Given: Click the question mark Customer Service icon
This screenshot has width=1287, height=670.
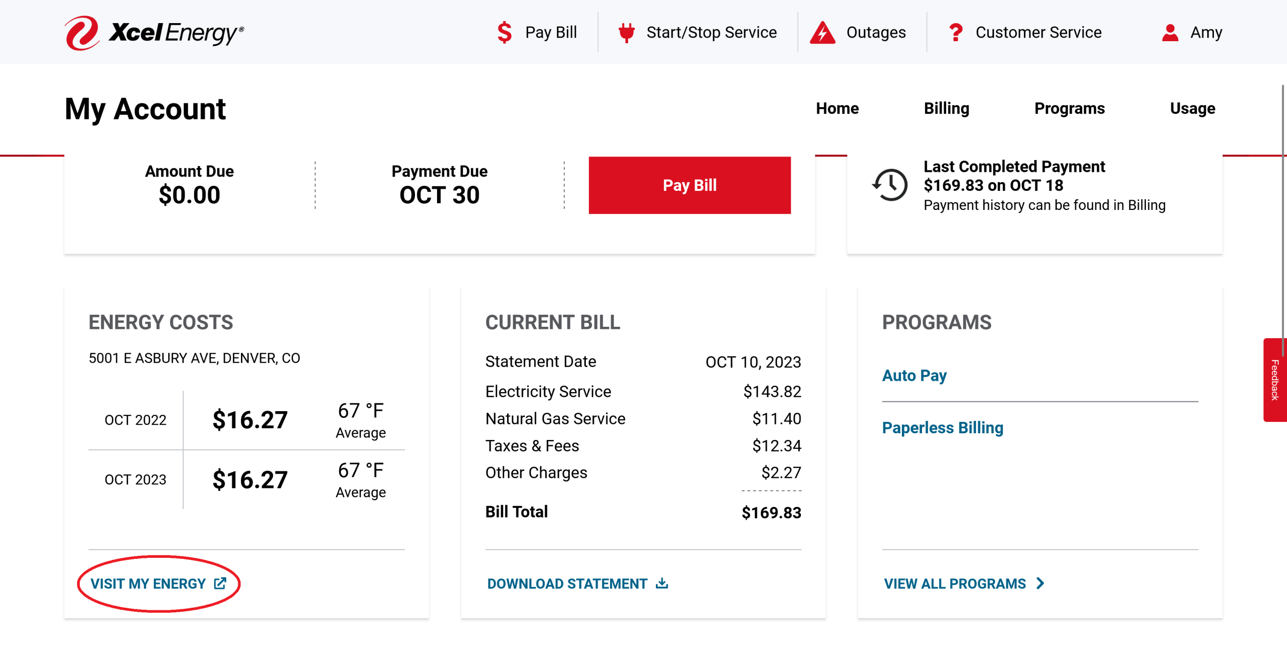Looking at the screenshot, I should (x=956, y=32).
